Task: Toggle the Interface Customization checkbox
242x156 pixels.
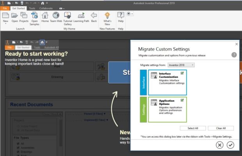Action: click(x=182, y=73)
